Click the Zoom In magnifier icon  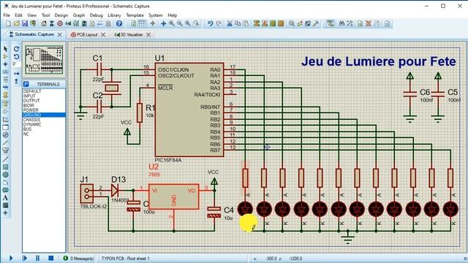pos(172,23)
